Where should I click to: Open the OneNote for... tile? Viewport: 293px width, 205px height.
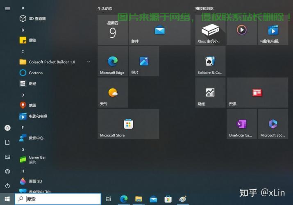tap(242, 124)
